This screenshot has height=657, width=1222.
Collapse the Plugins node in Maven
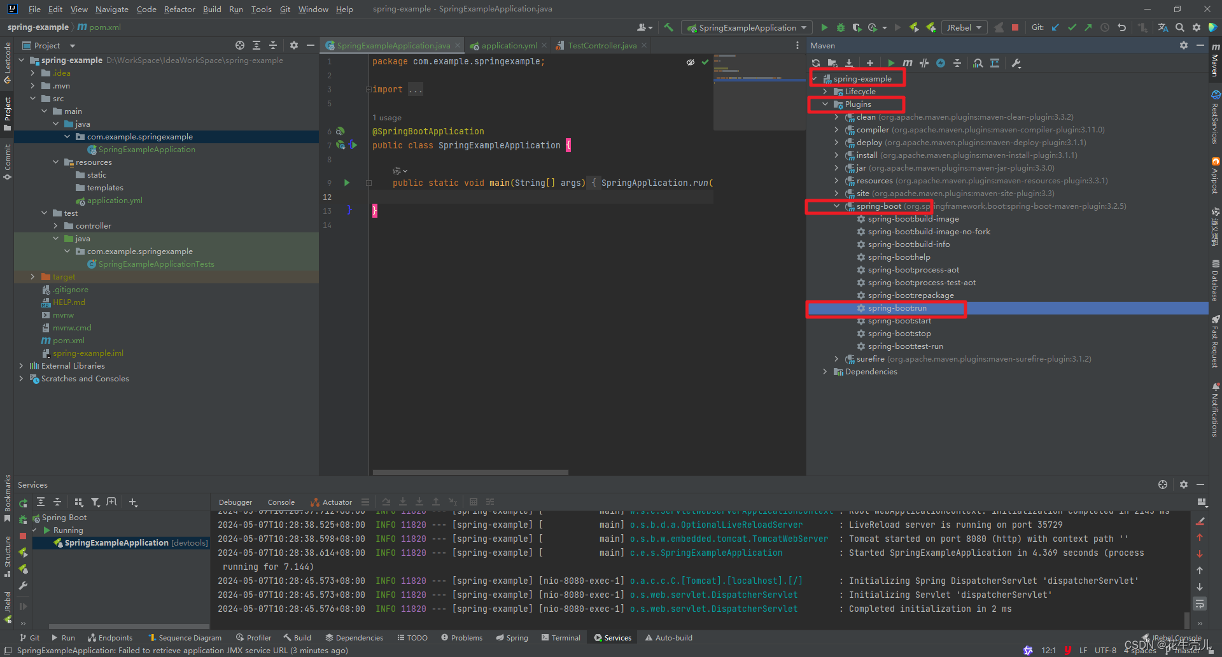825,104
